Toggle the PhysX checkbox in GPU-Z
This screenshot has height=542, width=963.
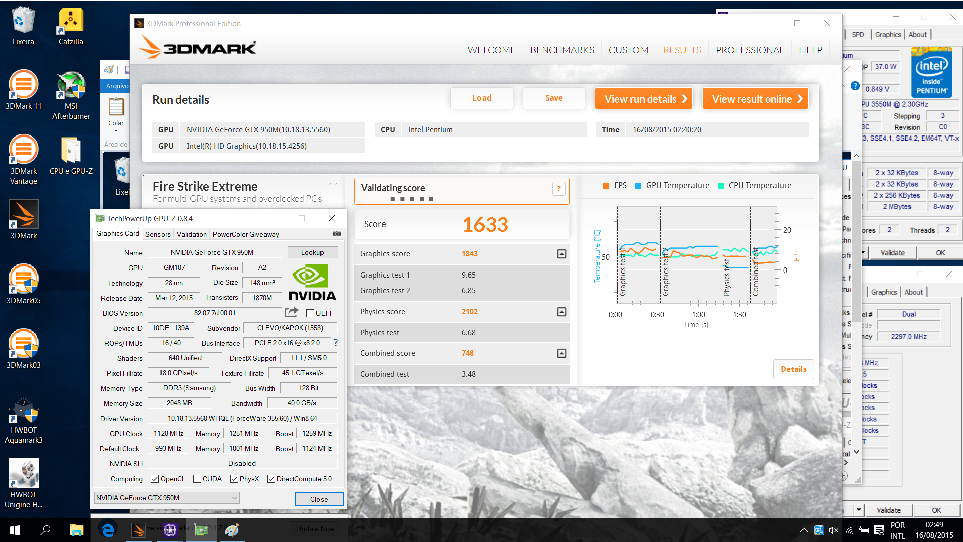pos(234,479)
